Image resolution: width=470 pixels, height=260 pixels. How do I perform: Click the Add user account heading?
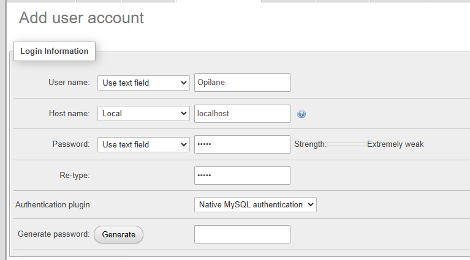pyautogui.click(x=81, y=18)
